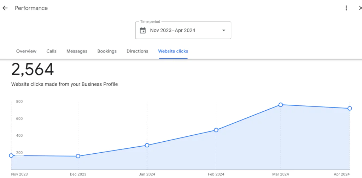The image size is (362, 178).
Task: Click the Apr 2024 data point
Action: click(x=350, y=109)
